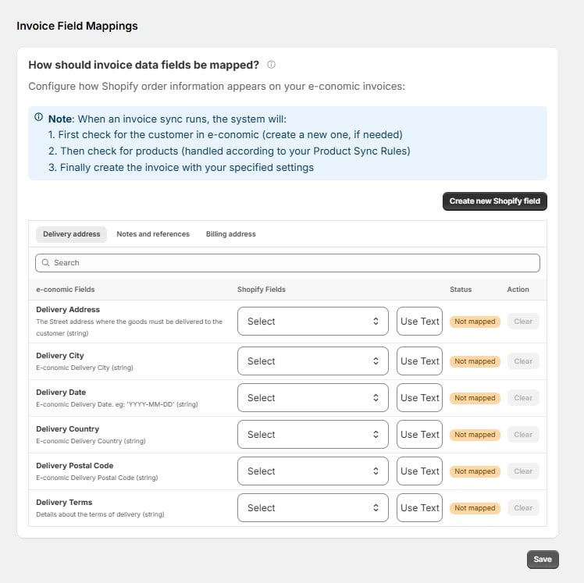Screen dimensions: 584x583
Task: Clear the Delivery Postal Code mapping
Action: point(523,471)
